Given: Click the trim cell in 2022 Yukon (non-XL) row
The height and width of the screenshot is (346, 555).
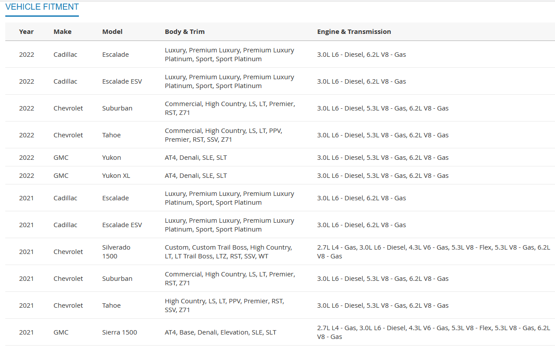Looking at the screenshot, I should [x=196, y=158].
